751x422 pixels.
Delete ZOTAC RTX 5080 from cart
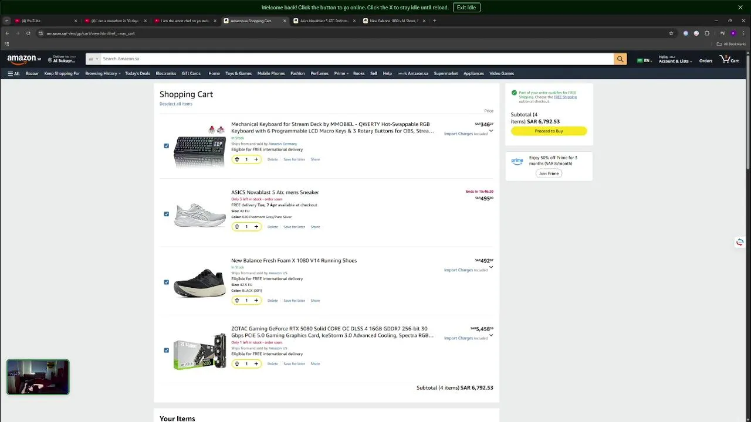[273, 364]
